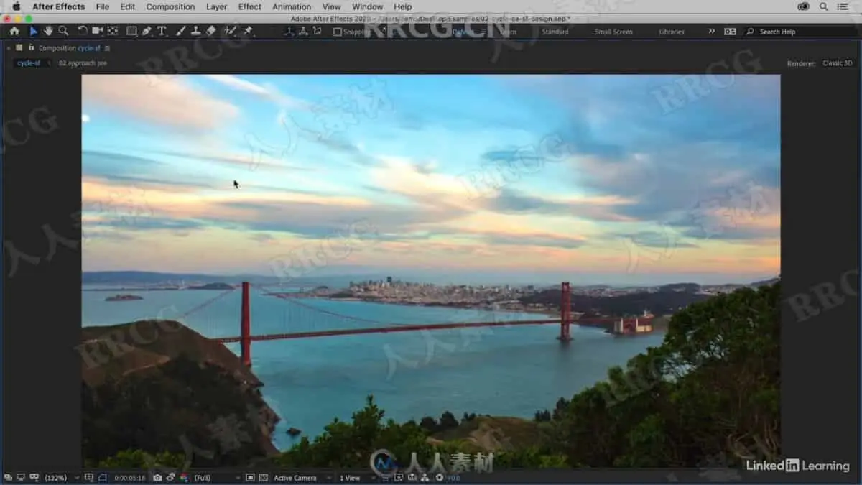Expand workspace overflow double-chevron
The width and height of the screenshot is (862, 485).
point(712,32)
